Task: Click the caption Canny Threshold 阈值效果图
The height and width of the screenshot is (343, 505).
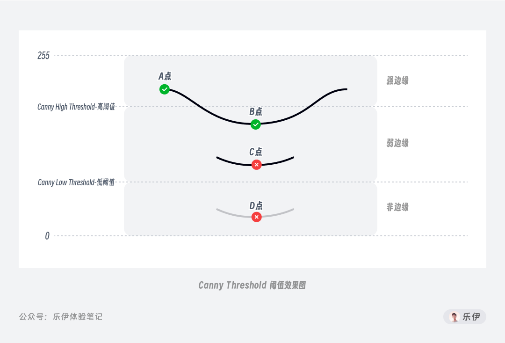Action: coord(252,285)
